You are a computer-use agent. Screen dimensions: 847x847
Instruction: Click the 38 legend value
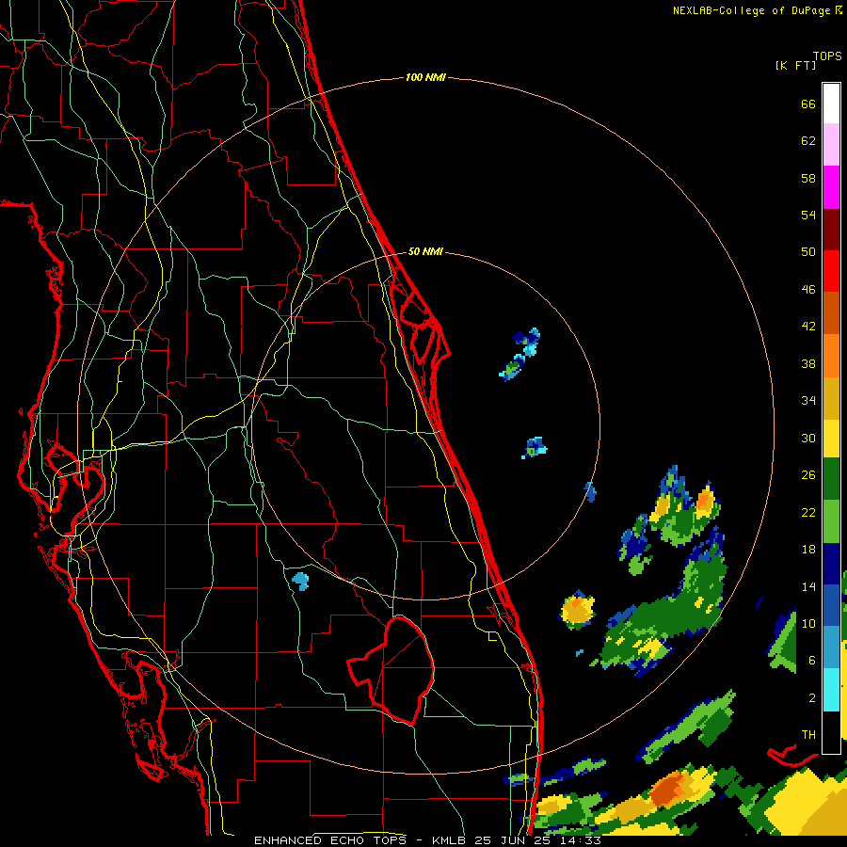tap(808, 364)
